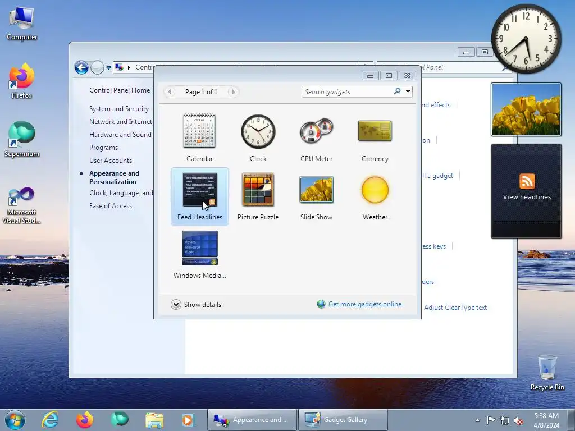Click Adjust ClearType text link
This screenshot has height=431, width=575.
tap(455, 308)
